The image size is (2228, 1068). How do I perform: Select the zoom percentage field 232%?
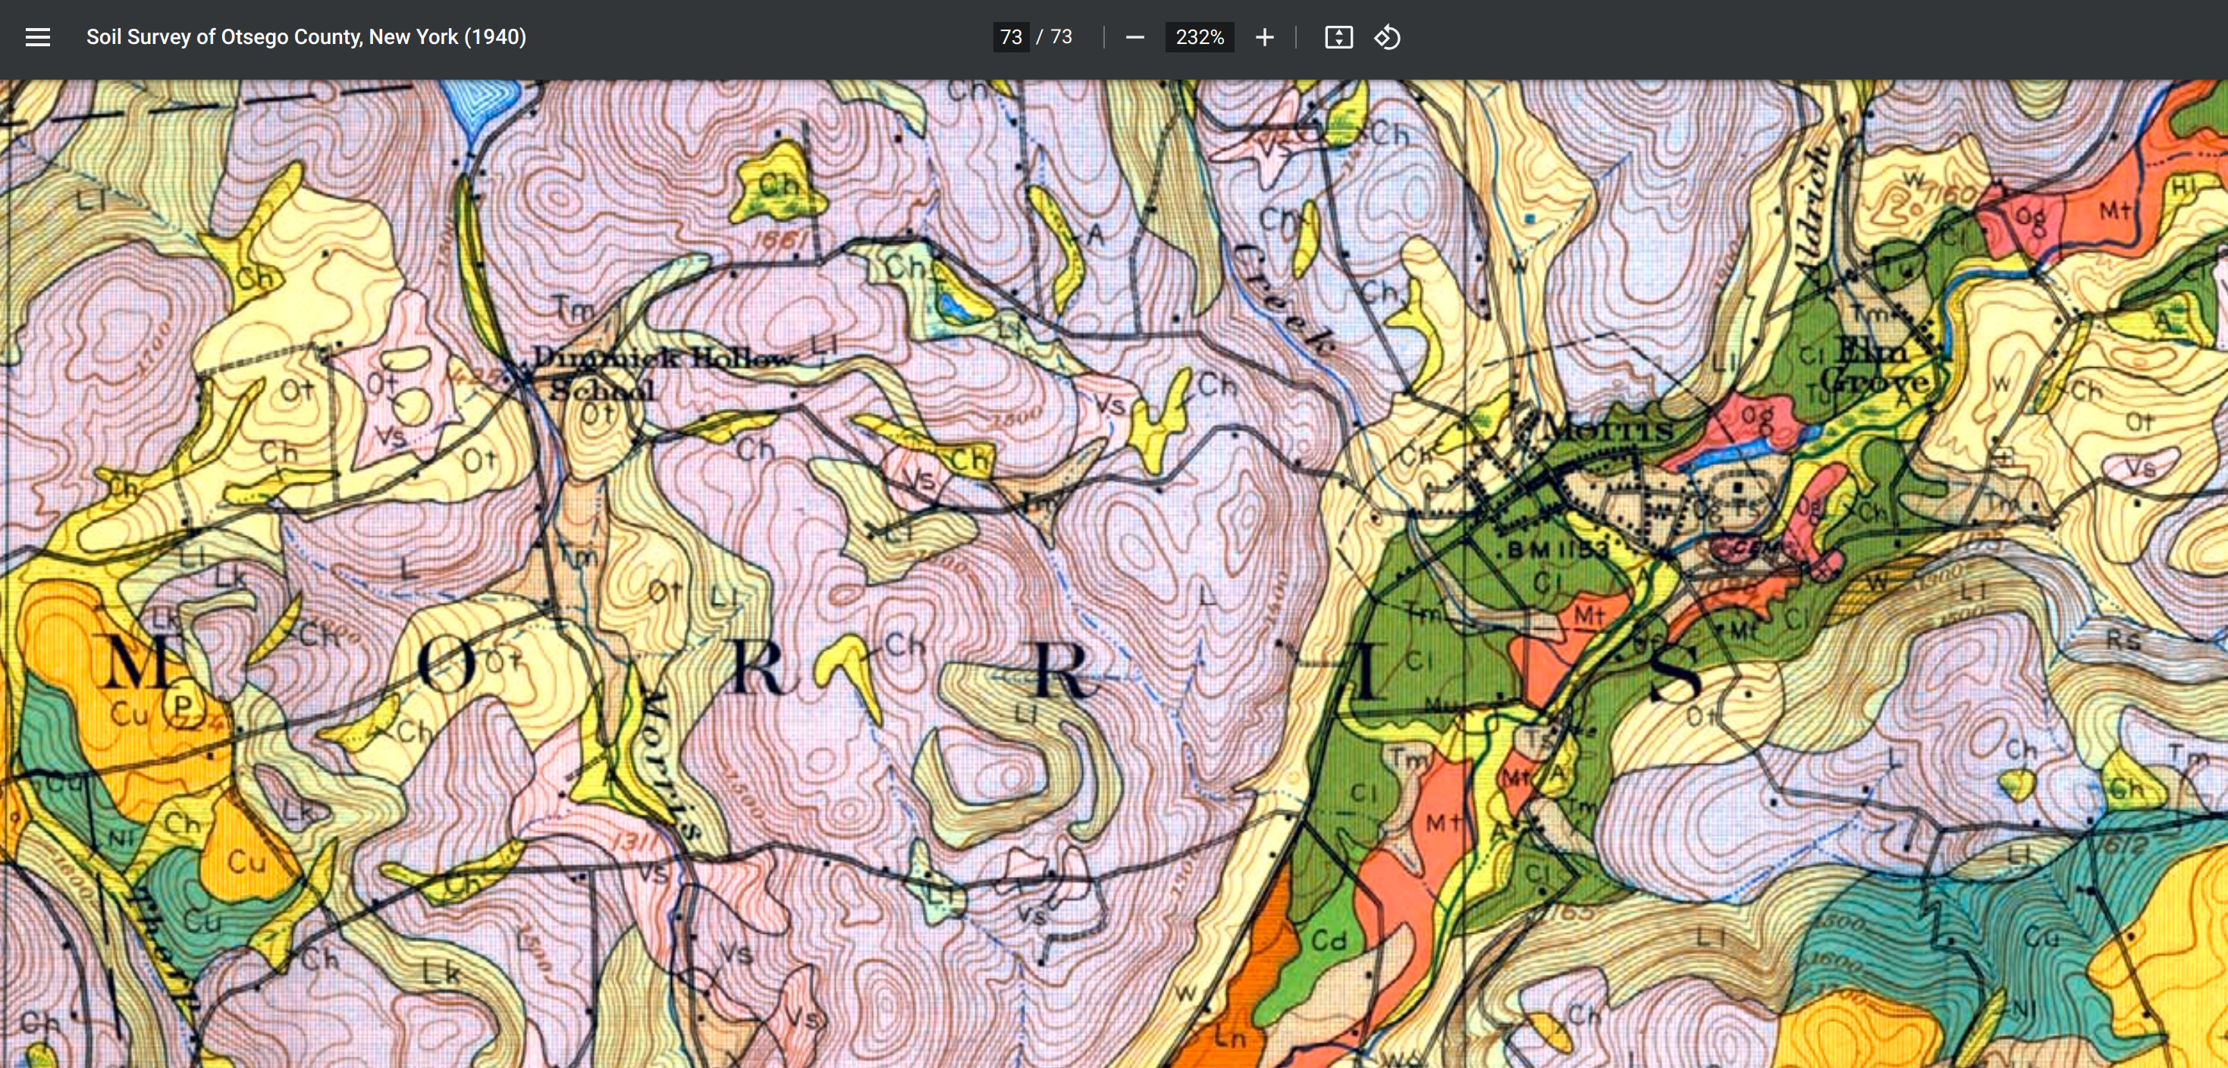click(1200, 37)
